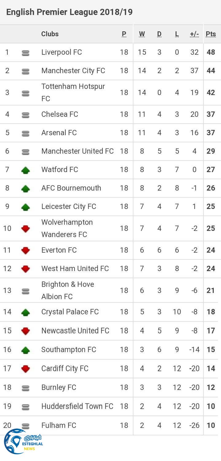Open the Manchester City FC club link
Image resolution: width=221 pixels, height=461 pixels.
pyautogui.click(x=73, y=71)
